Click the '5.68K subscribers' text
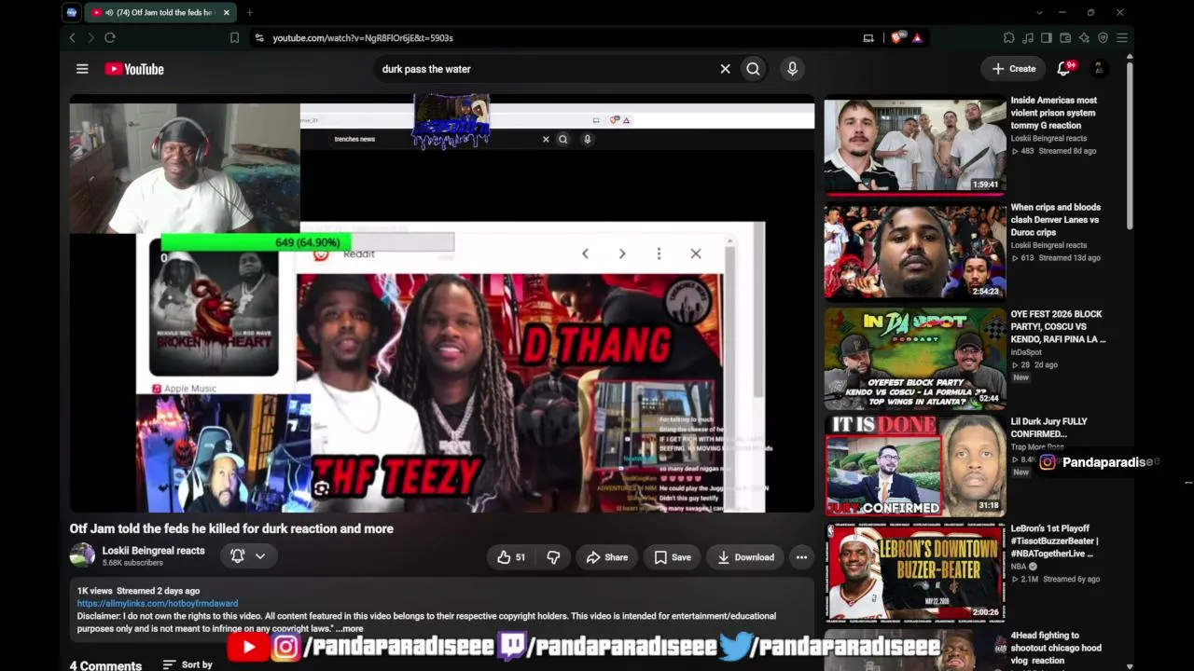 click(132, 563)
